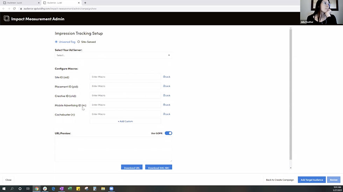
Task: Open Slack from the taskbar
Action: point(45,189)
